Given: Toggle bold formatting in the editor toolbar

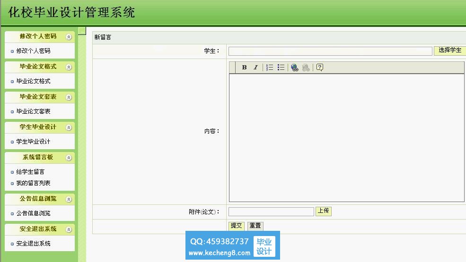Looking at the screenshot, I should tap(244, 68).
